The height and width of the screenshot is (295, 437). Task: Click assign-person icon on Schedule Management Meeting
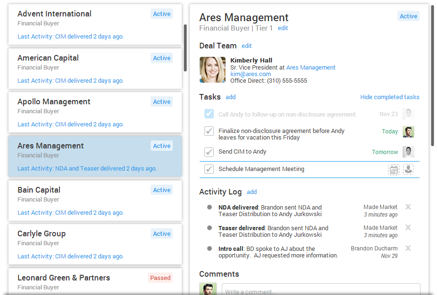408,170
